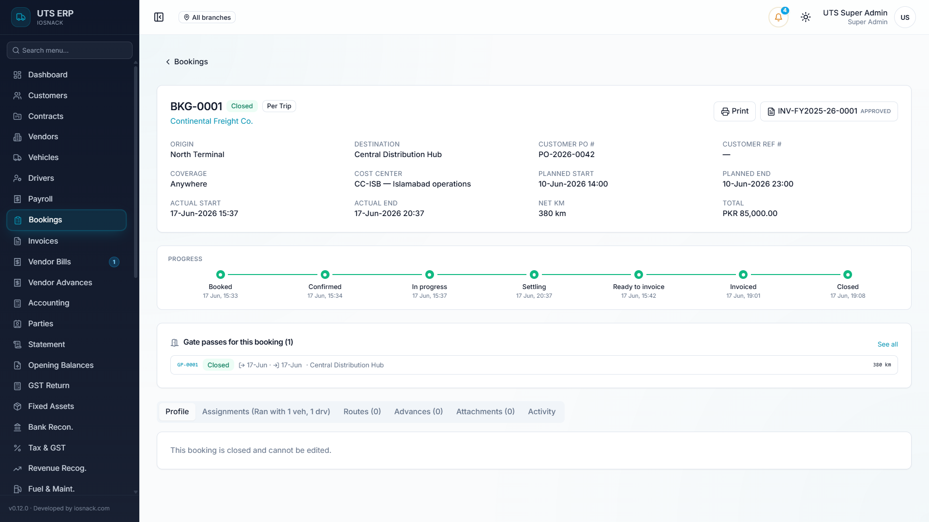Click the Parties sidebar icon

pyautogui.click(x=17, y=324)
